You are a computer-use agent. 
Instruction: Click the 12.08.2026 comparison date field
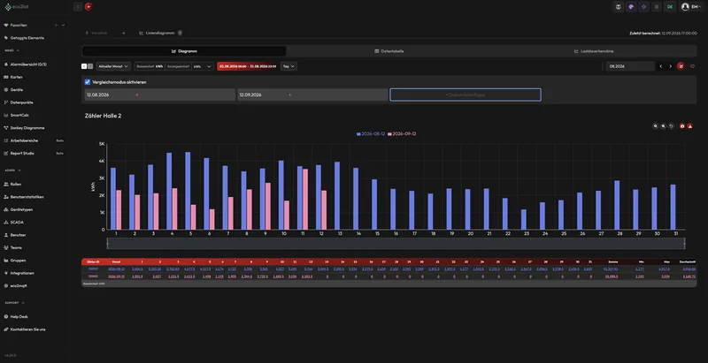pos(160,95)
